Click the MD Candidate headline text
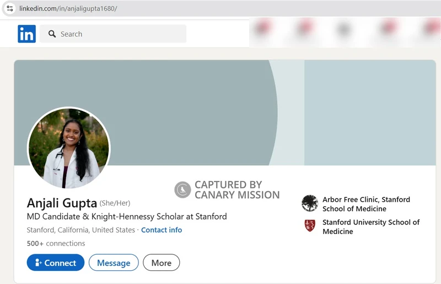The image size is (441, 284). [x=127, y=217]
